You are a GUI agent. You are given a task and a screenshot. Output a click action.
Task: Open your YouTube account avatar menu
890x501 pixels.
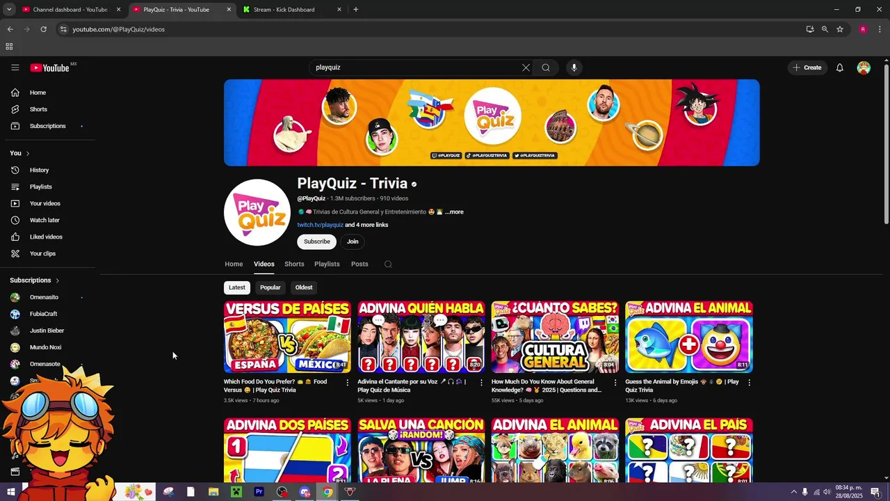(x=864, y=67)
